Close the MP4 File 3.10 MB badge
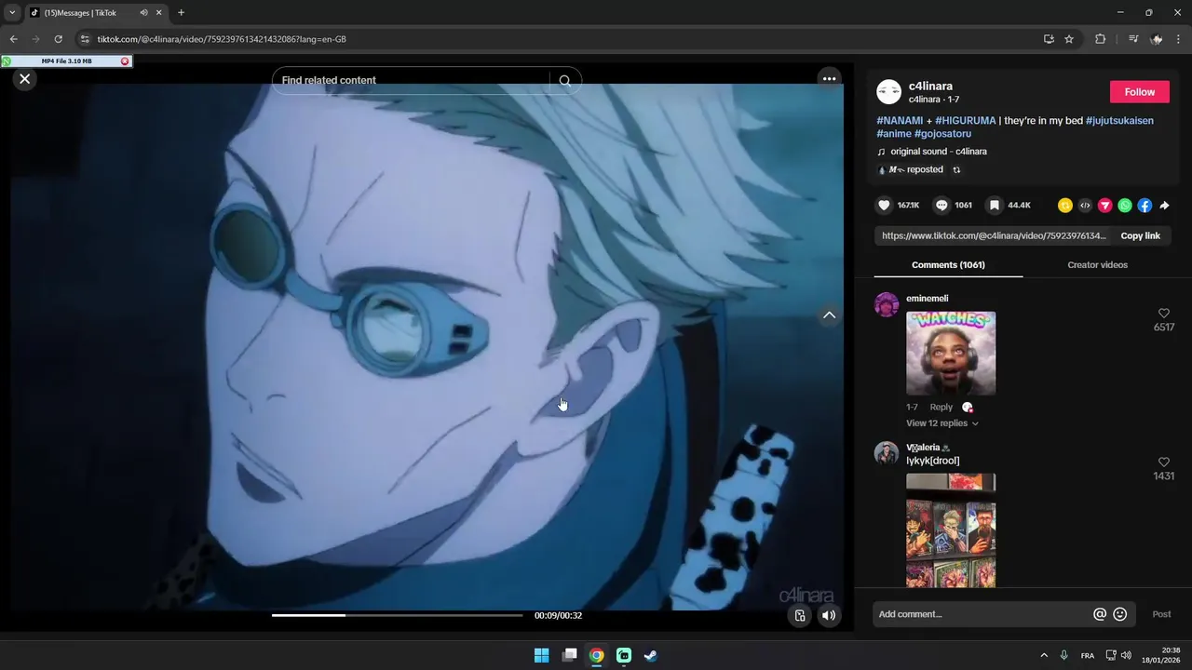The image size is (1192, 670). click(125, 61)
